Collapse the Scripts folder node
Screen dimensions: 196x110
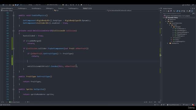point(170,25)
